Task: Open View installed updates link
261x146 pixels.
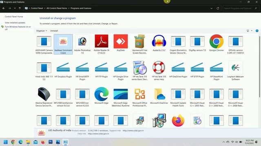Action: tap(15, 23)
